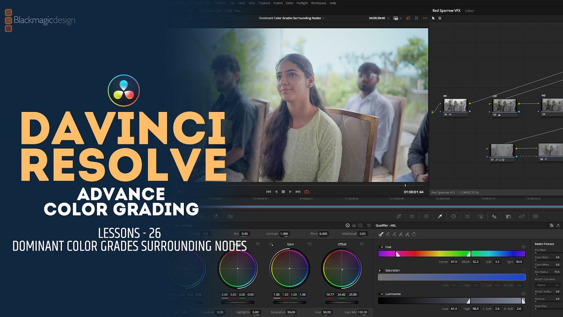
Task: Open the Color menu
Action: click(x=289, y=3)
